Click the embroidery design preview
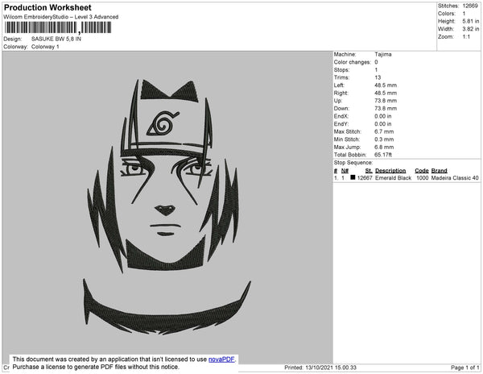483x374 pixels. (x=167, y=207)
